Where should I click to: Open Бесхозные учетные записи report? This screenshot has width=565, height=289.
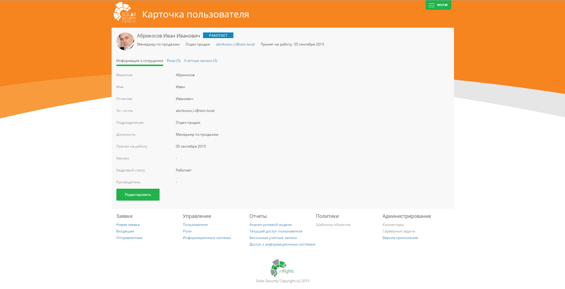[273, 238]
